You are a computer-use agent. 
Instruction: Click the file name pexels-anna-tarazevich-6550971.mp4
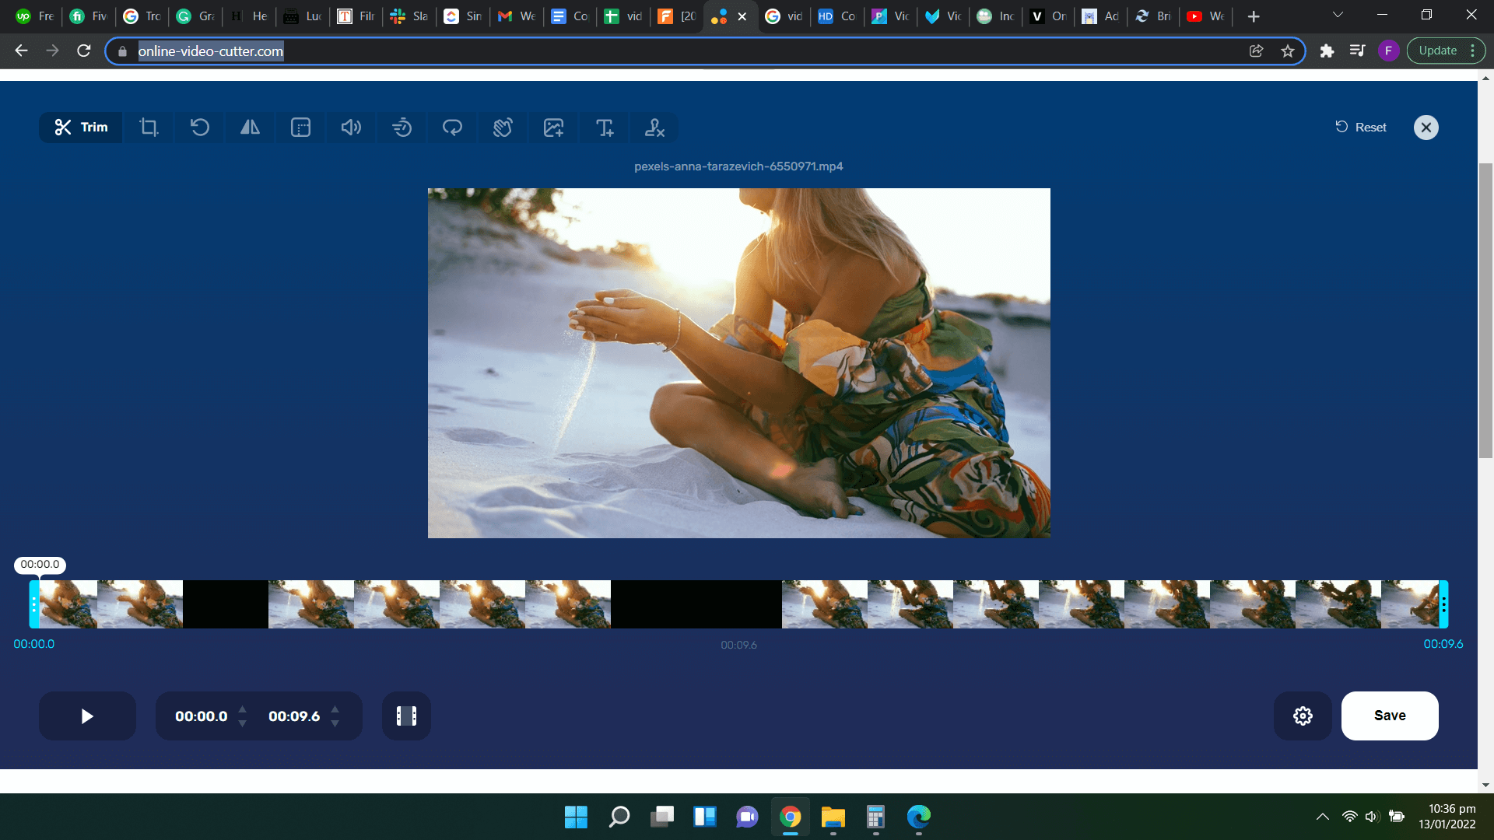point(738,166)
